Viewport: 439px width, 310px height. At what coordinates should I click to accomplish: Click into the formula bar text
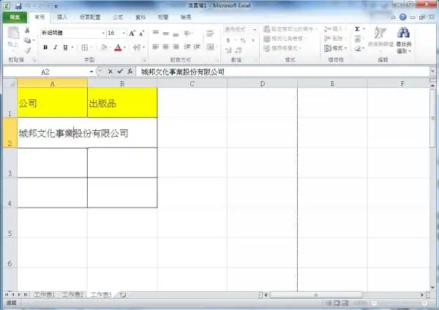tap(282, 72)
